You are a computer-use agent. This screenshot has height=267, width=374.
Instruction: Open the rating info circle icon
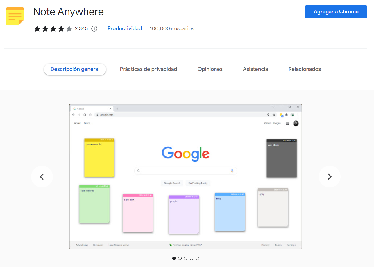(x=94, y=28)
